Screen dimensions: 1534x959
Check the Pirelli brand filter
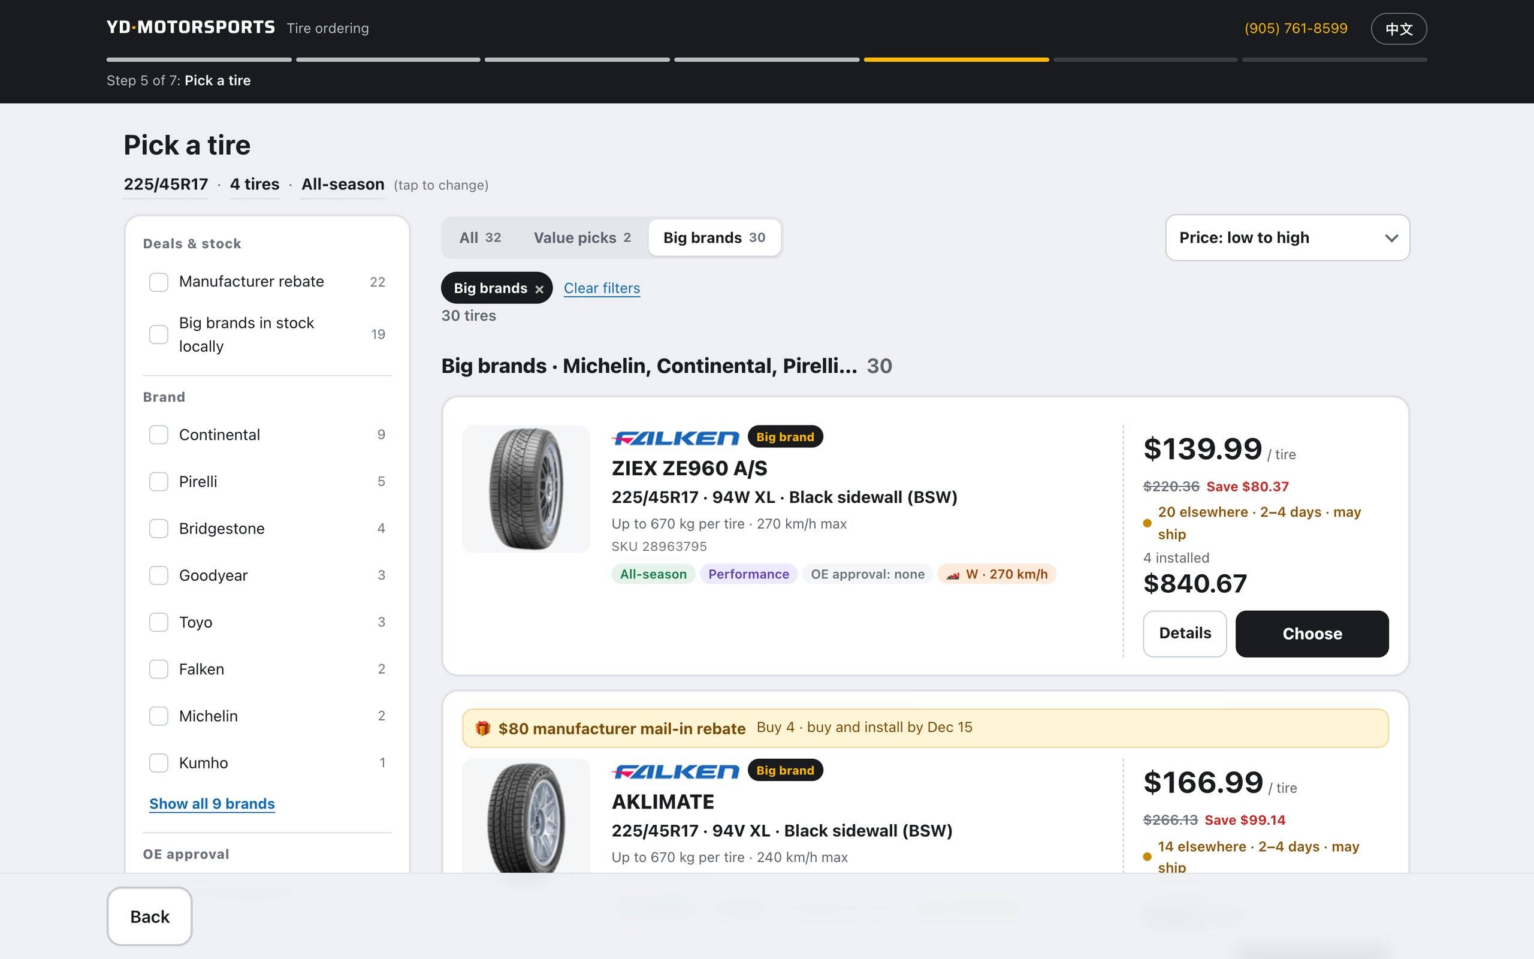point(158,482)
